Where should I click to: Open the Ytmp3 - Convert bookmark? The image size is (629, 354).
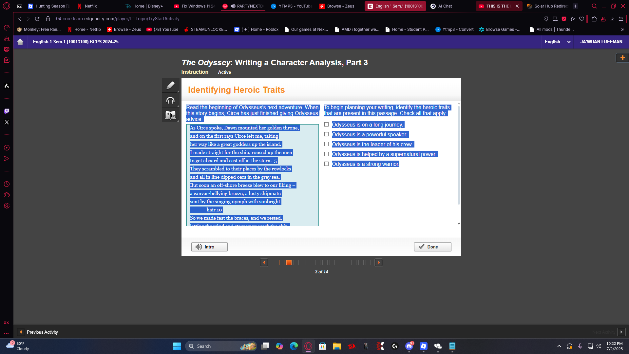click(x=454, y=29)
